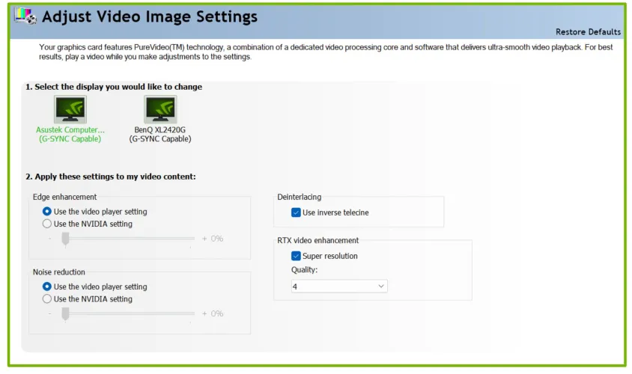Click the BenQ XL2420G display name label
Viewport: 632px width, 374px height.
(x=159, y=130)
